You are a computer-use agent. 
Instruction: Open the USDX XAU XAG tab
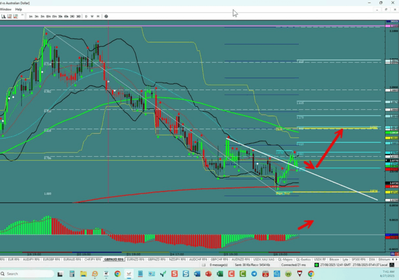click(x=264, y=259)
